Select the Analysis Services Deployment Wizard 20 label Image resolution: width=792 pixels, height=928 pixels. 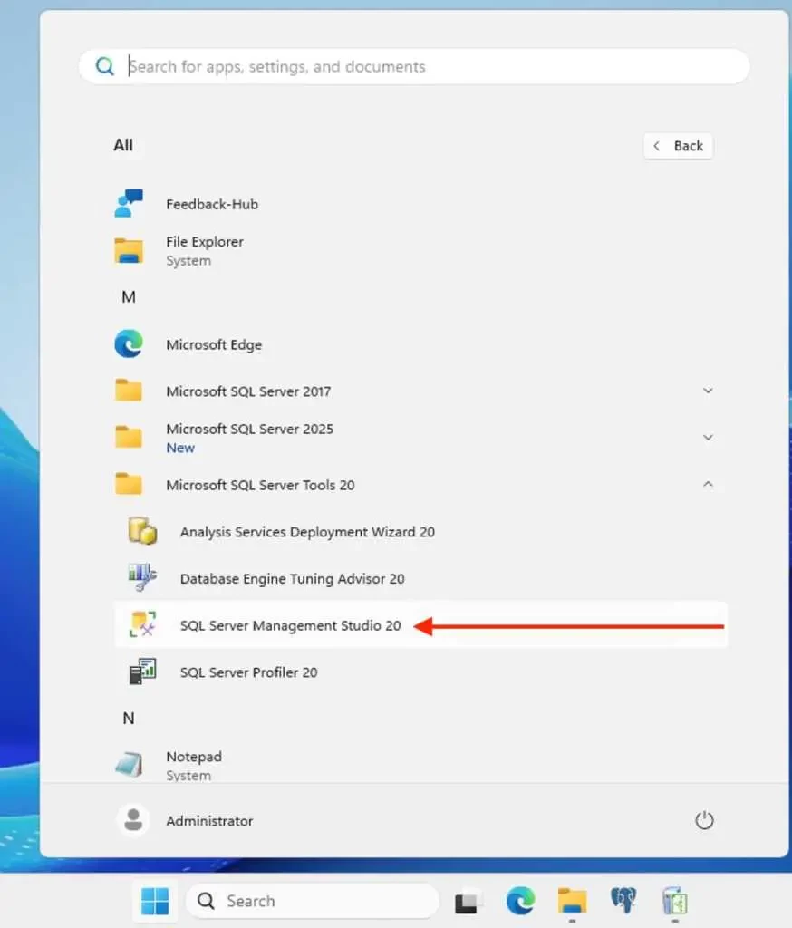(x=307, y=532)
